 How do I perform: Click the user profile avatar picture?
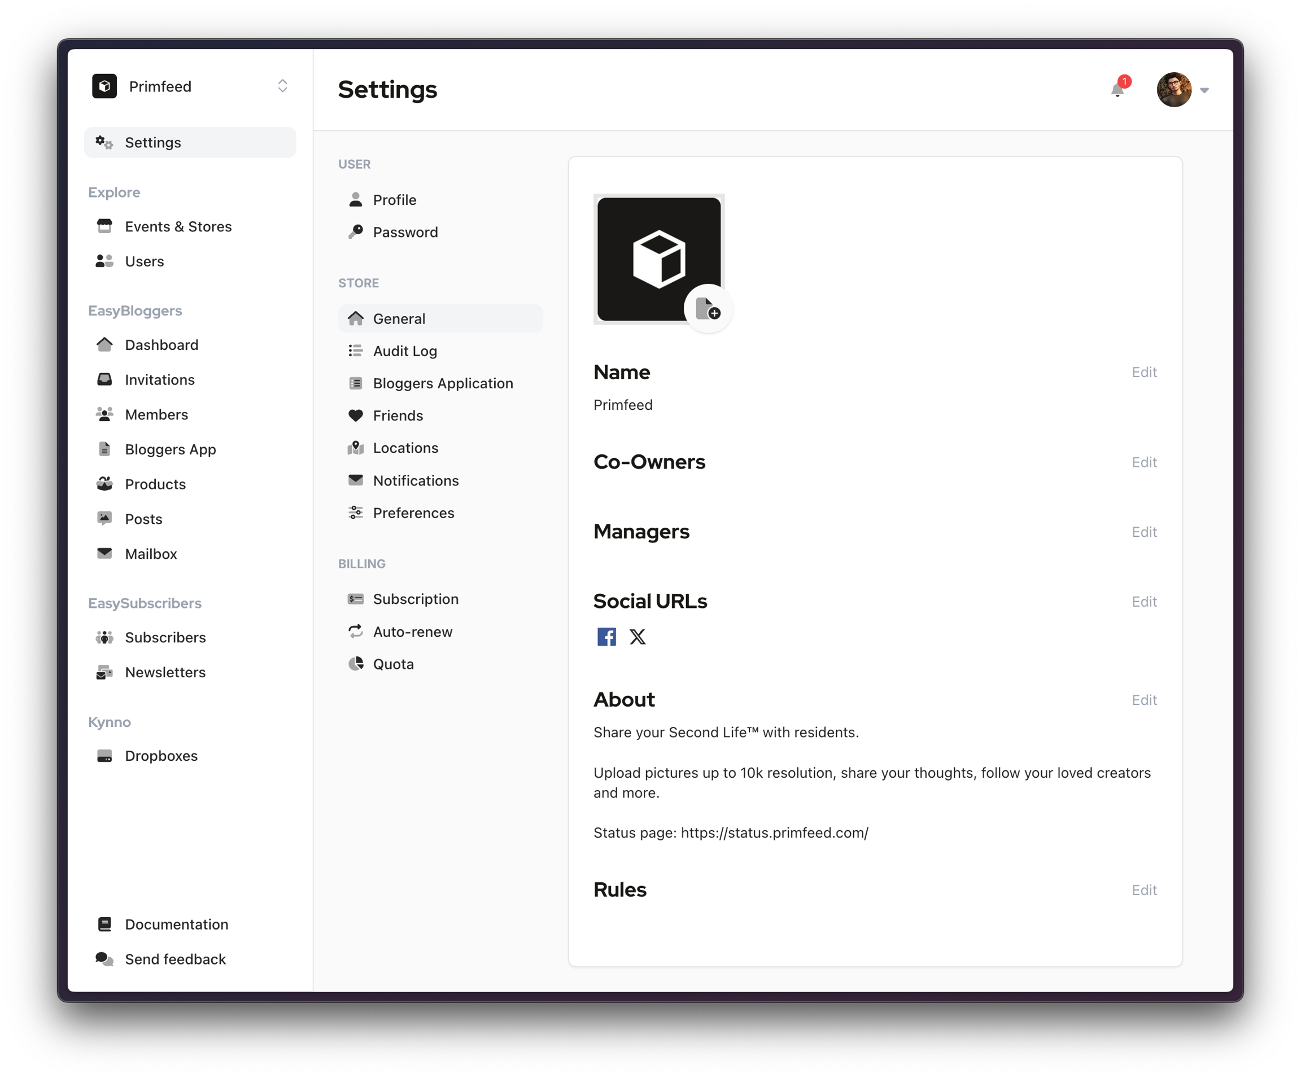coord(1174,90)
